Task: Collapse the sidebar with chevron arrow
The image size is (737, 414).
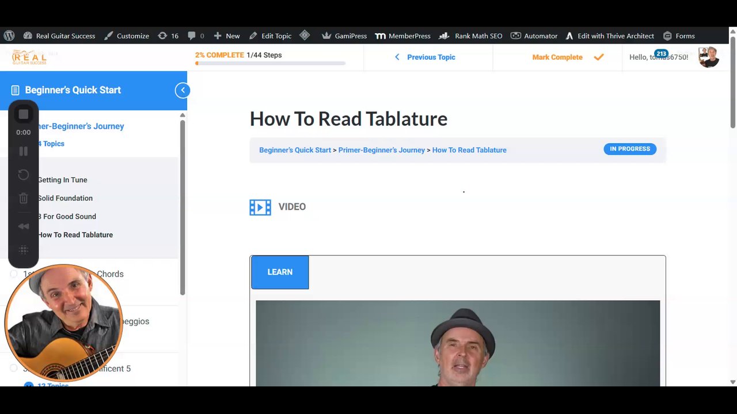Action: point(183,90)
